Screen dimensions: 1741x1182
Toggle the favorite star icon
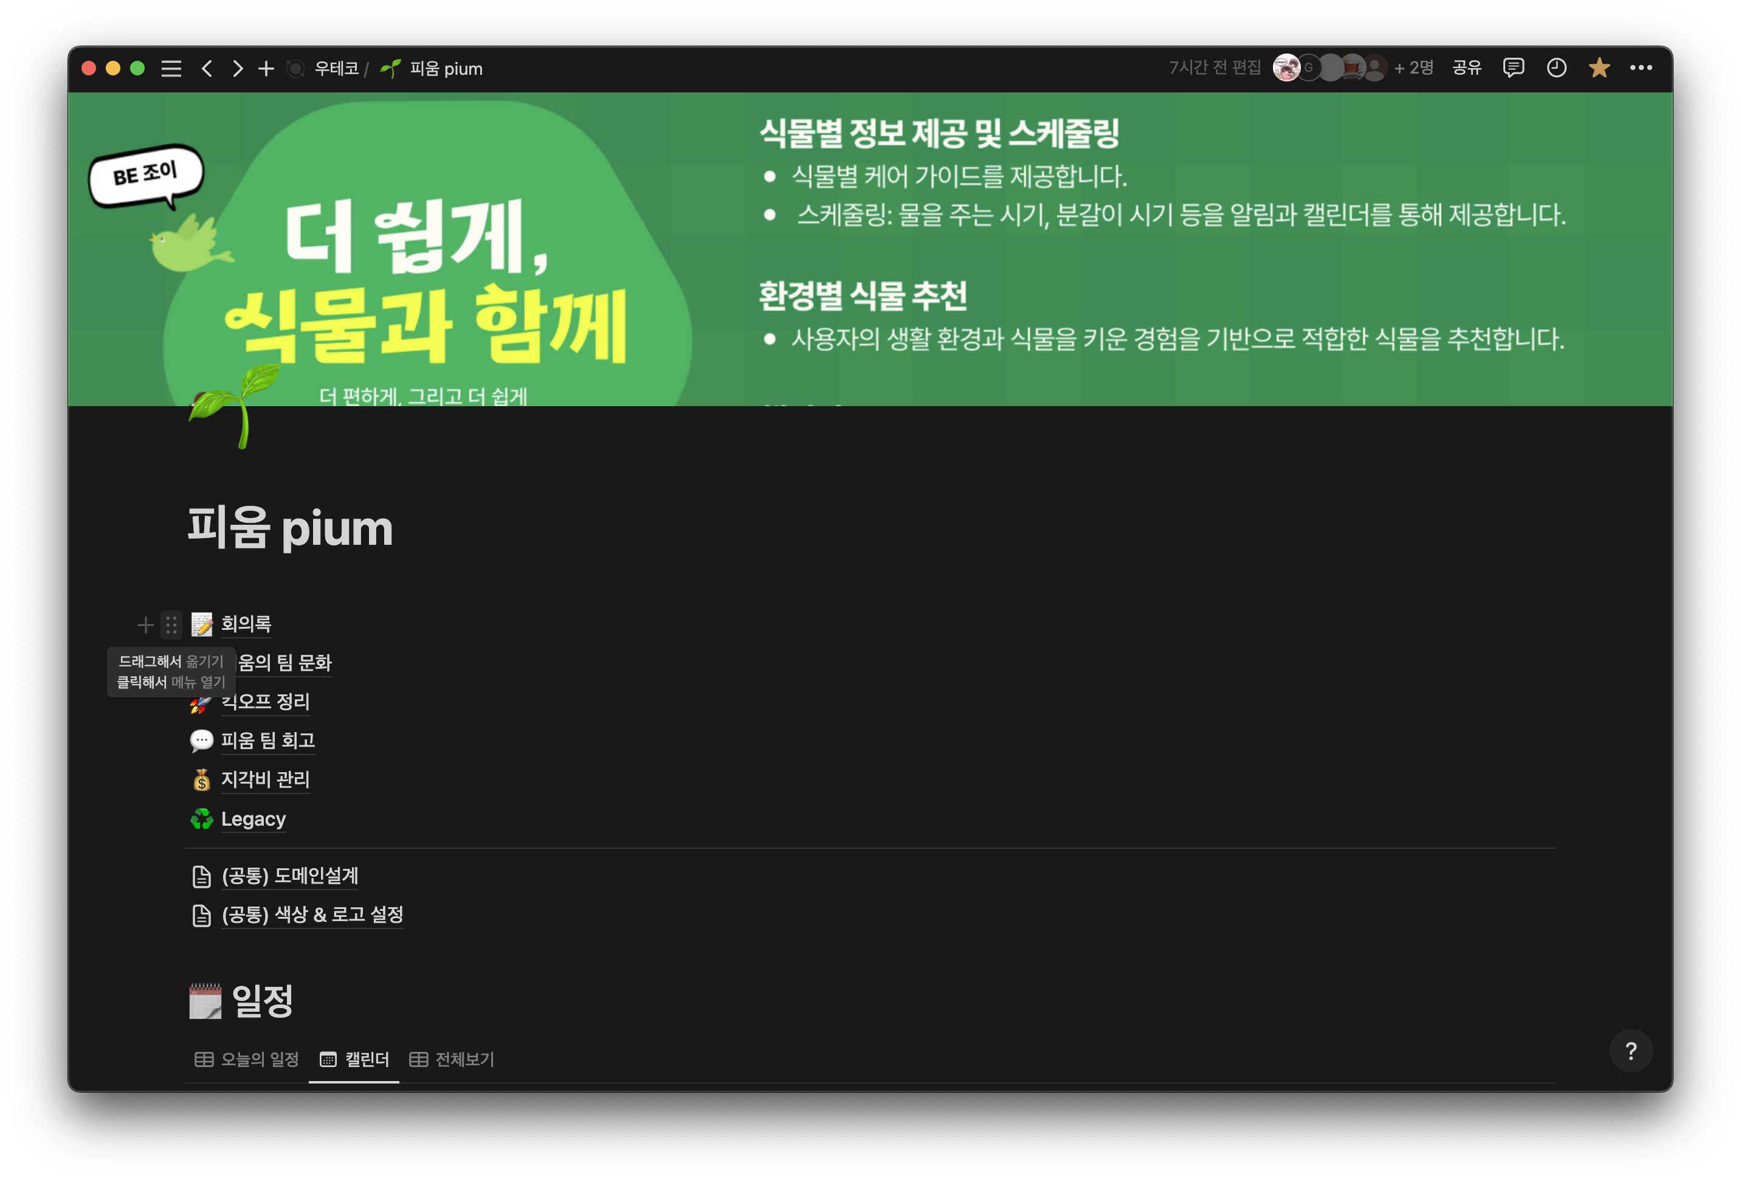pyautogui.click(x=1599, y=68)
